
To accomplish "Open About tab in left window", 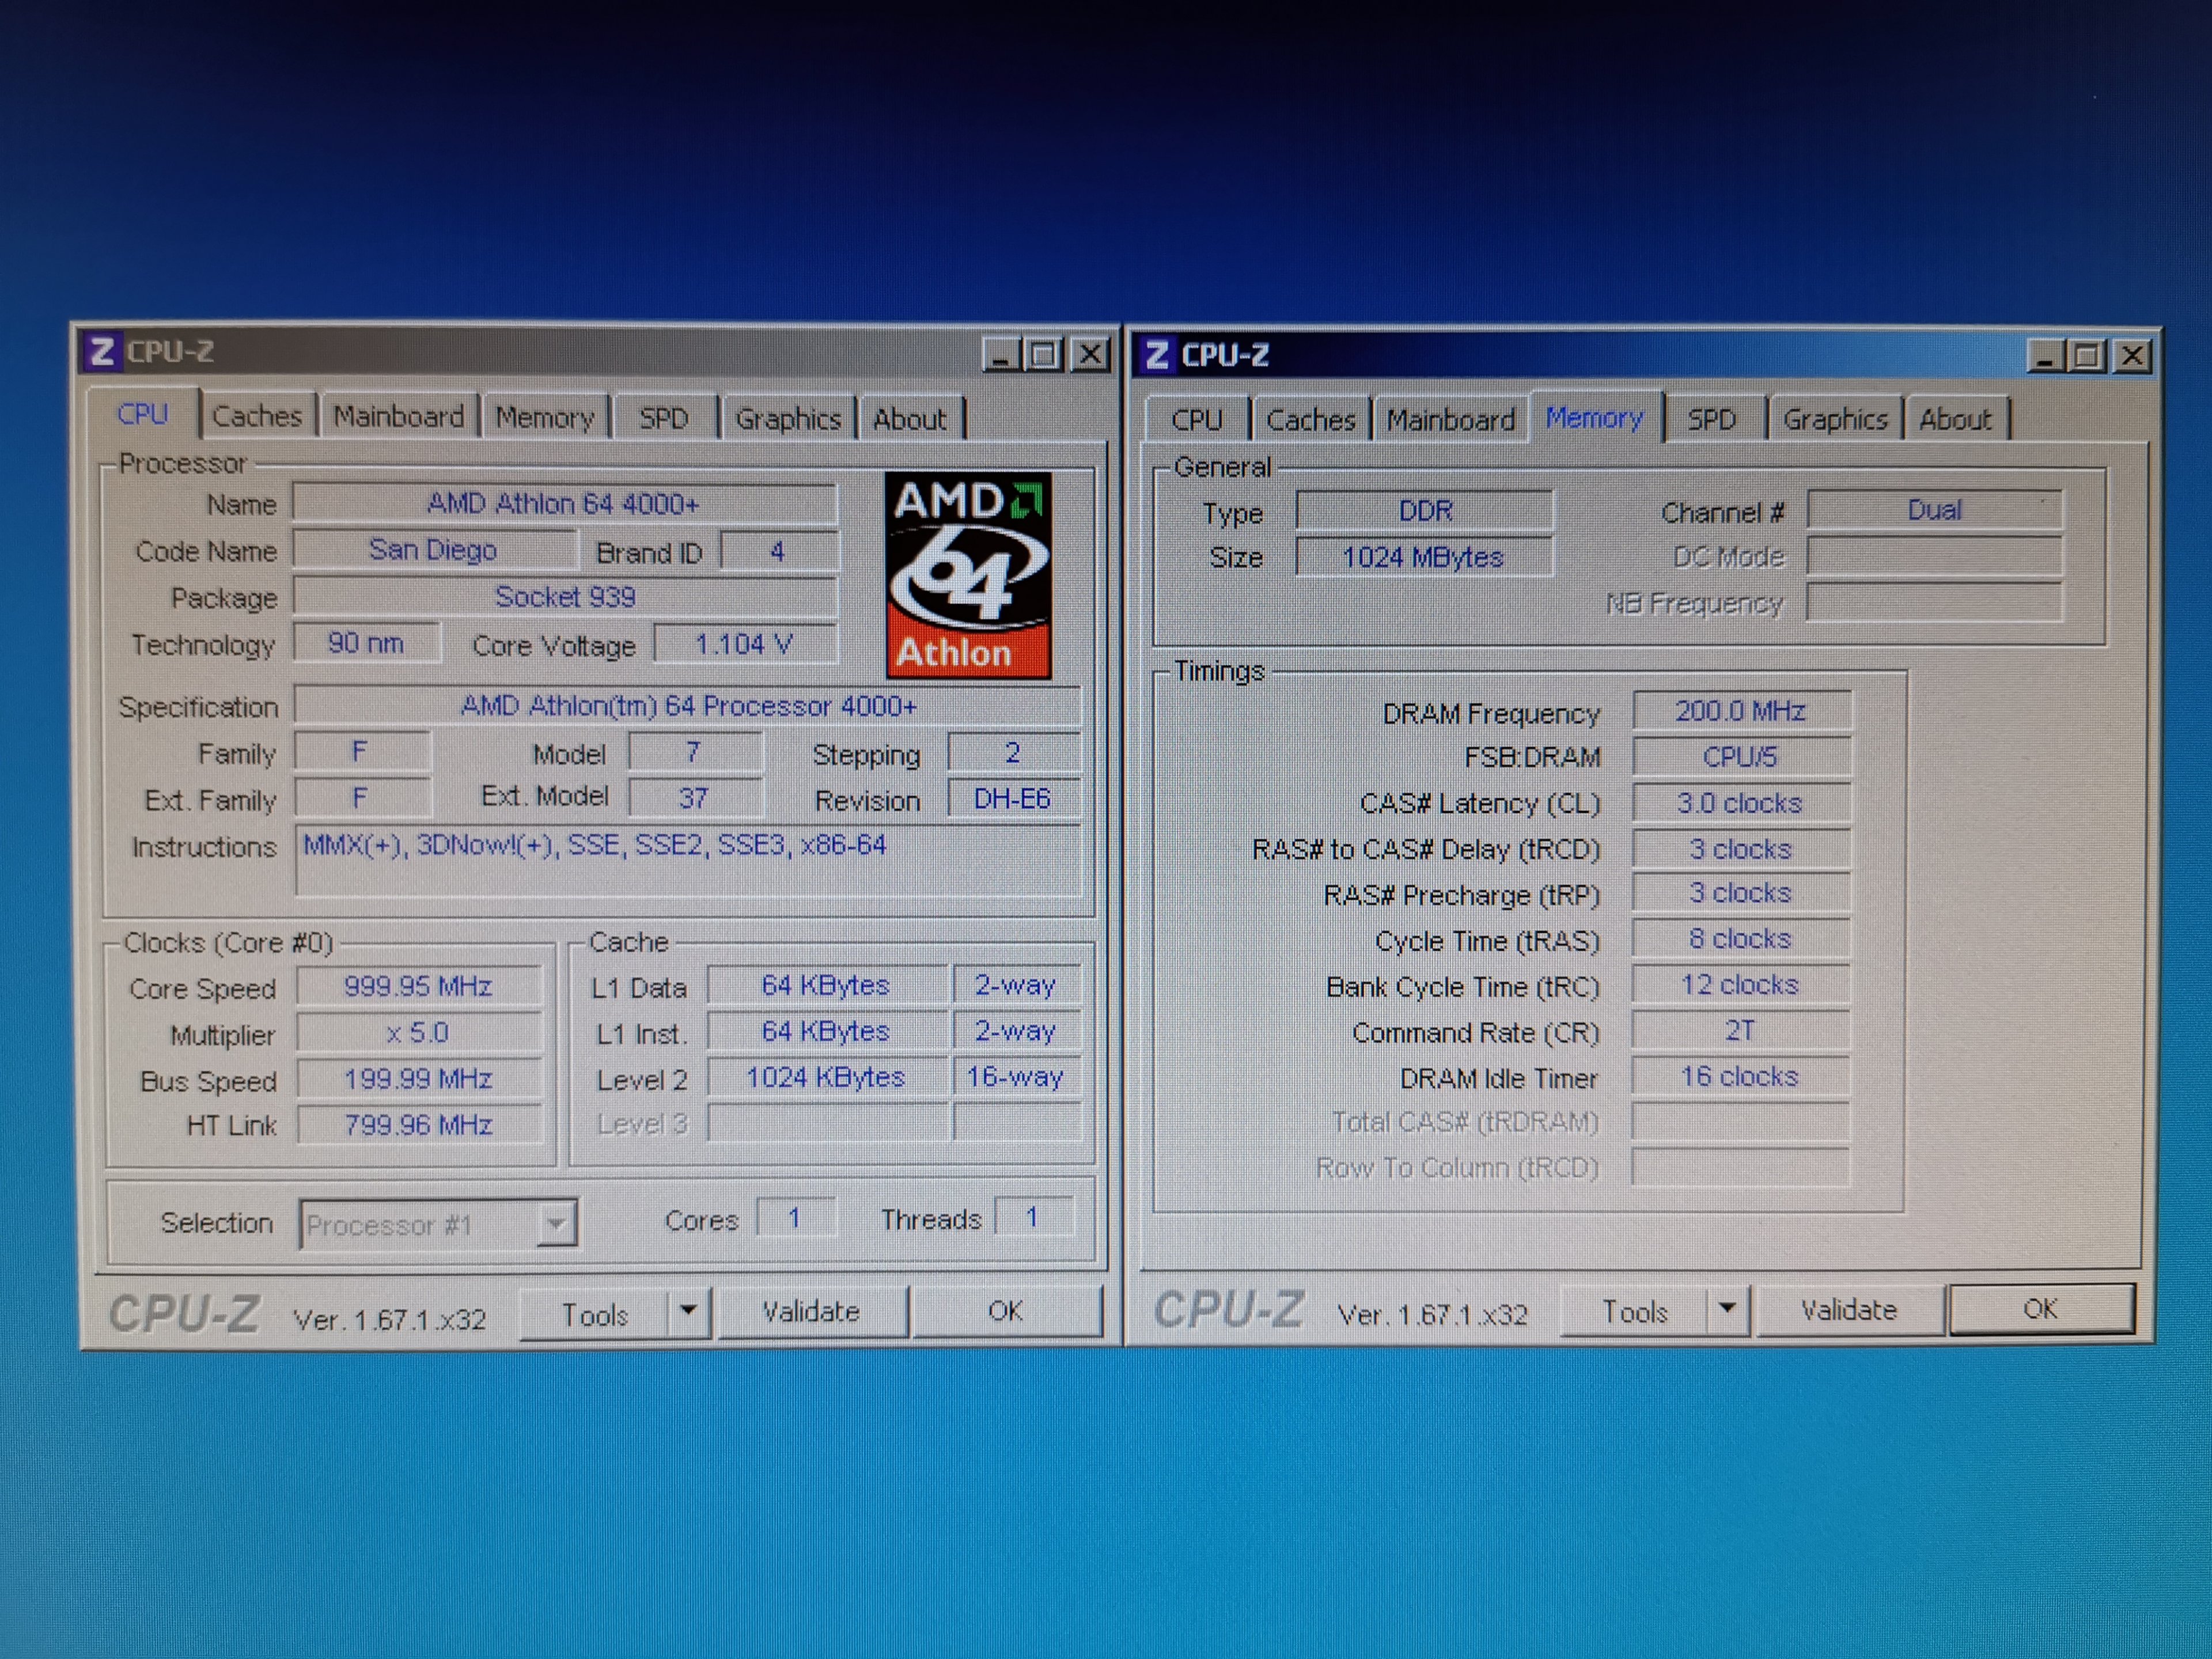I will click(x=909, y=419).
